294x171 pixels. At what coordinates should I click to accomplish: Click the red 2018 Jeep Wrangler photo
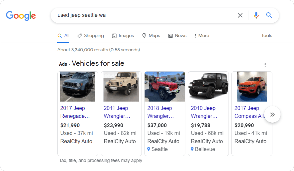pos(165,87)
